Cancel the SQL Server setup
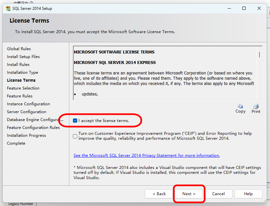The width and height of the screenshot is (270, 206). (218, 194)
